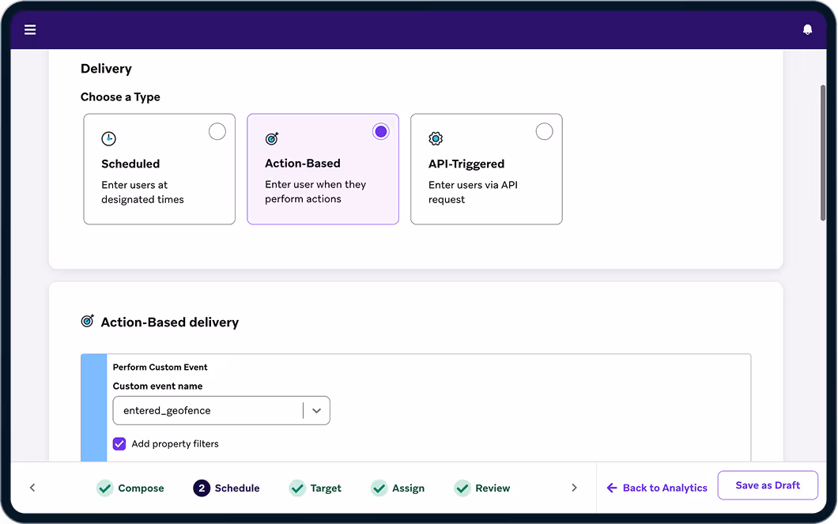Click the left arrow icon in Back to Analytics

(612, 488)
